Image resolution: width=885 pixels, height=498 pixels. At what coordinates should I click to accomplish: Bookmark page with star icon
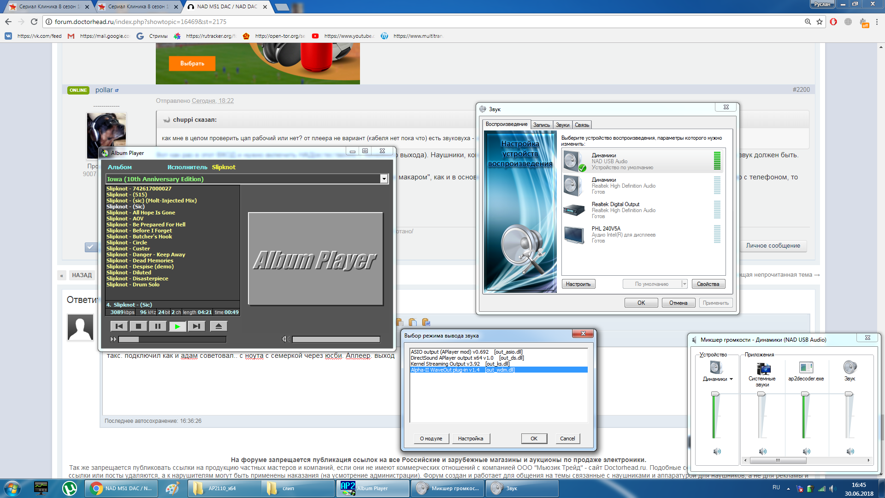[x=820, y=22]
